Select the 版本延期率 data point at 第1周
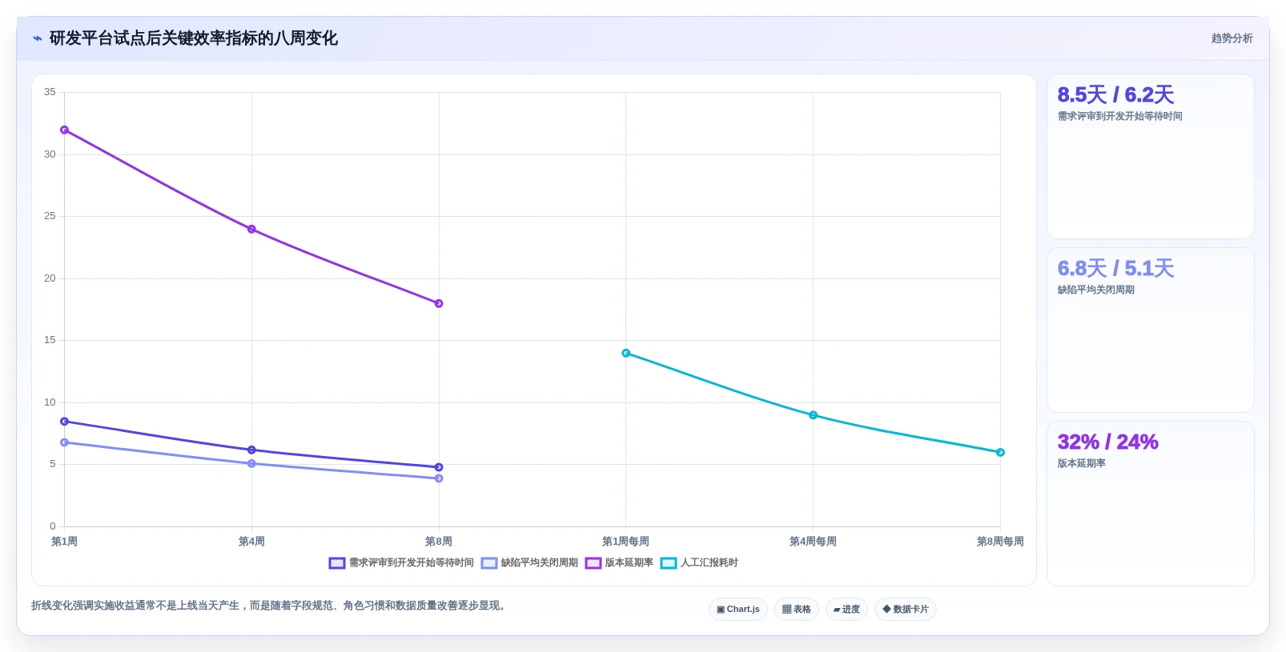 [x=65, y=130]
